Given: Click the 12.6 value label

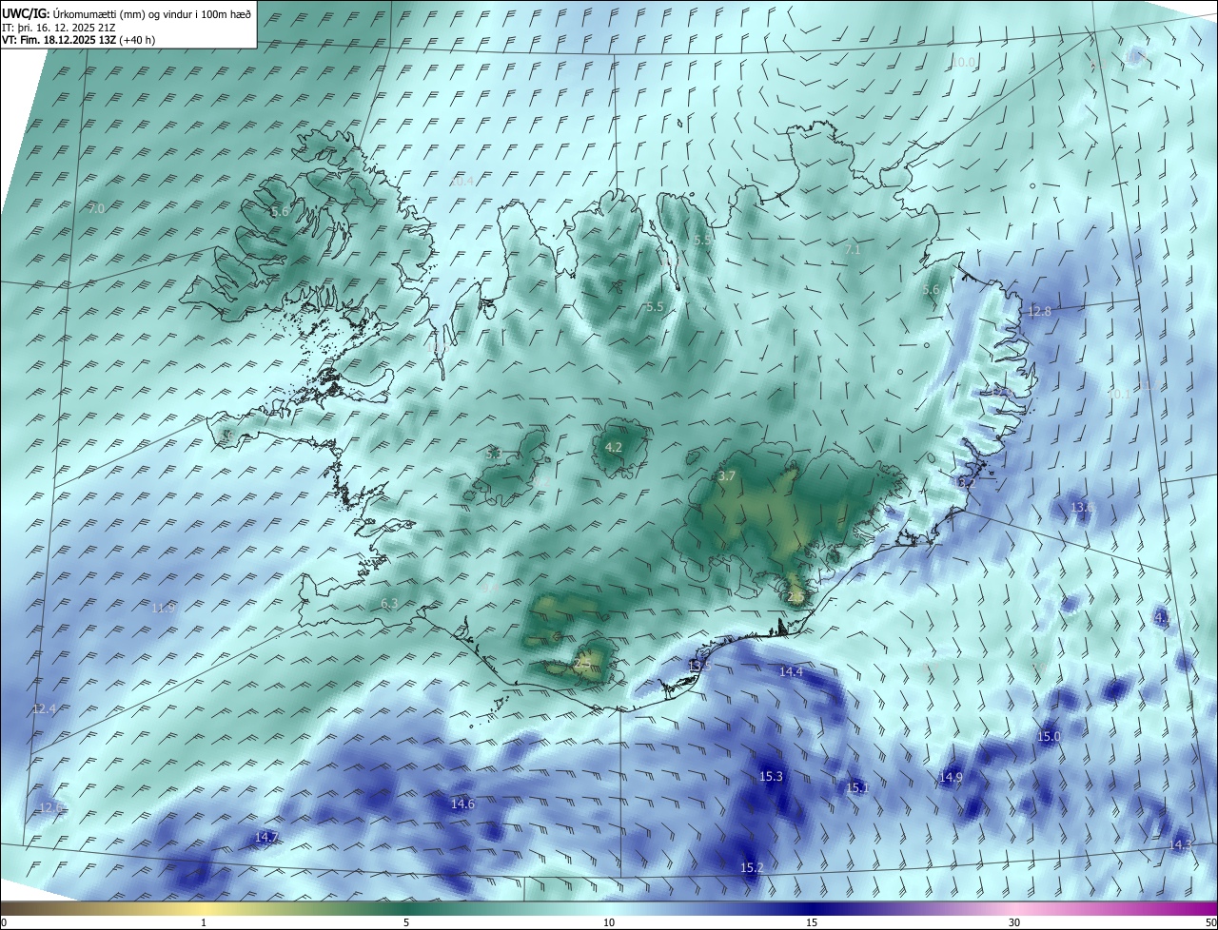Looking at the screenshot, I should (50, 808).
